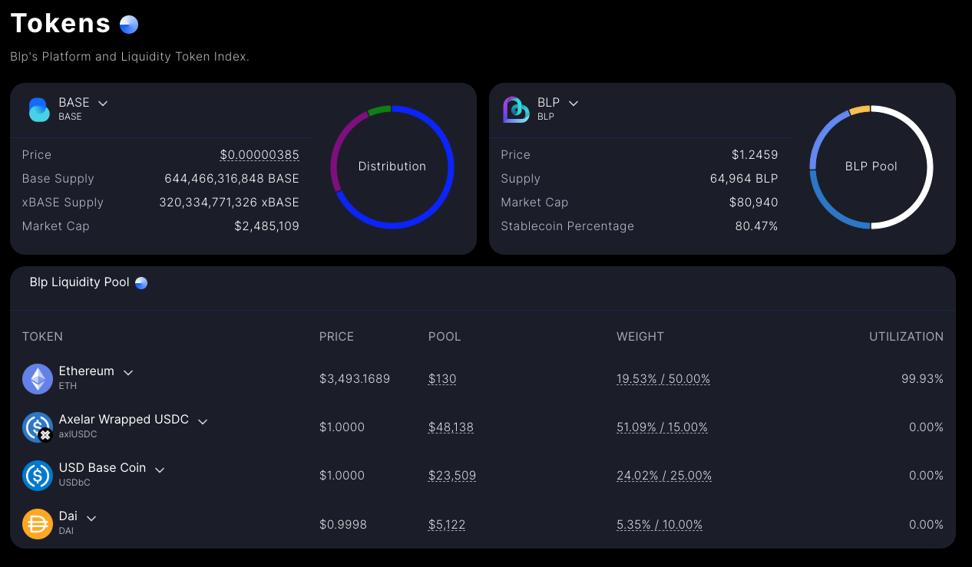
Task: Click the BLP heart logo icon
Action: (x=516, y=109)
